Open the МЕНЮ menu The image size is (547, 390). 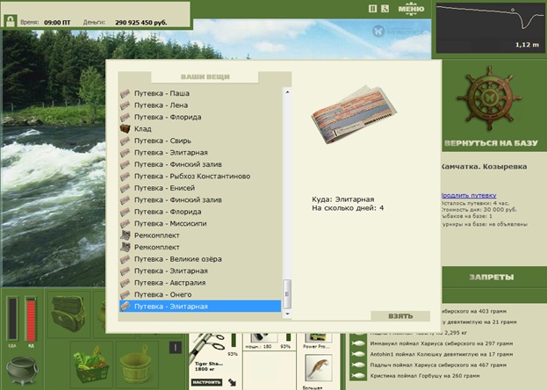(411, 9)
